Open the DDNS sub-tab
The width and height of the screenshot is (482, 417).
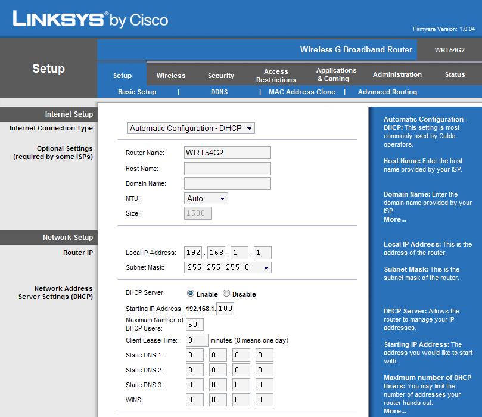[x=219, y=92]
